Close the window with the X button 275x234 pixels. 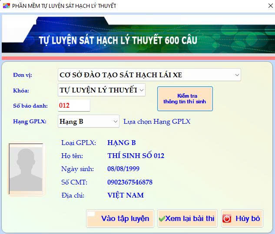tap(271, 6)
